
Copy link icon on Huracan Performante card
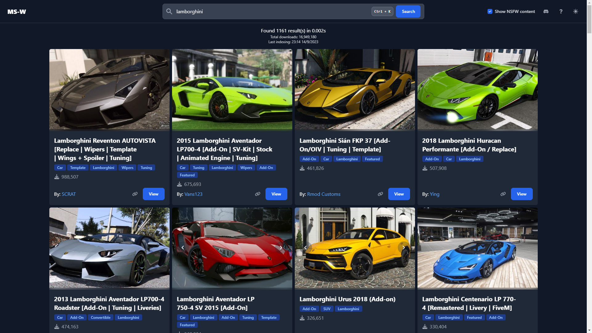click(503, 194)
